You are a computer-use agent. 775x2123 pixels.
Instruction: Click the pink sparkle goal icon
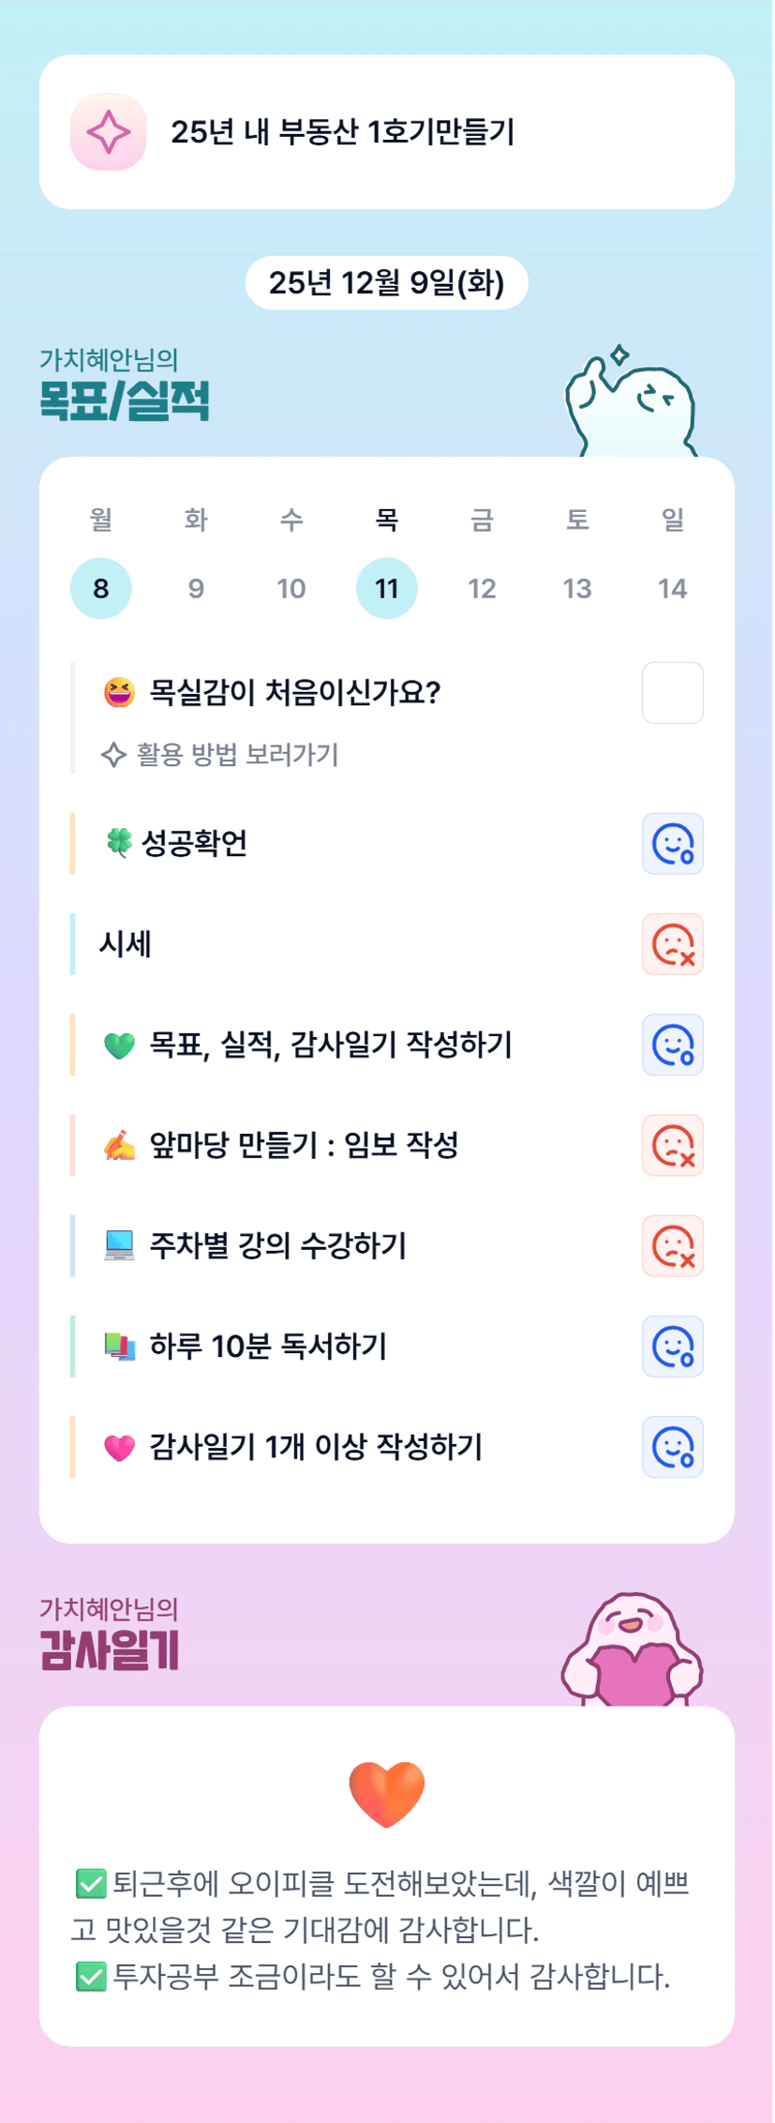click(x=109, y=132)
